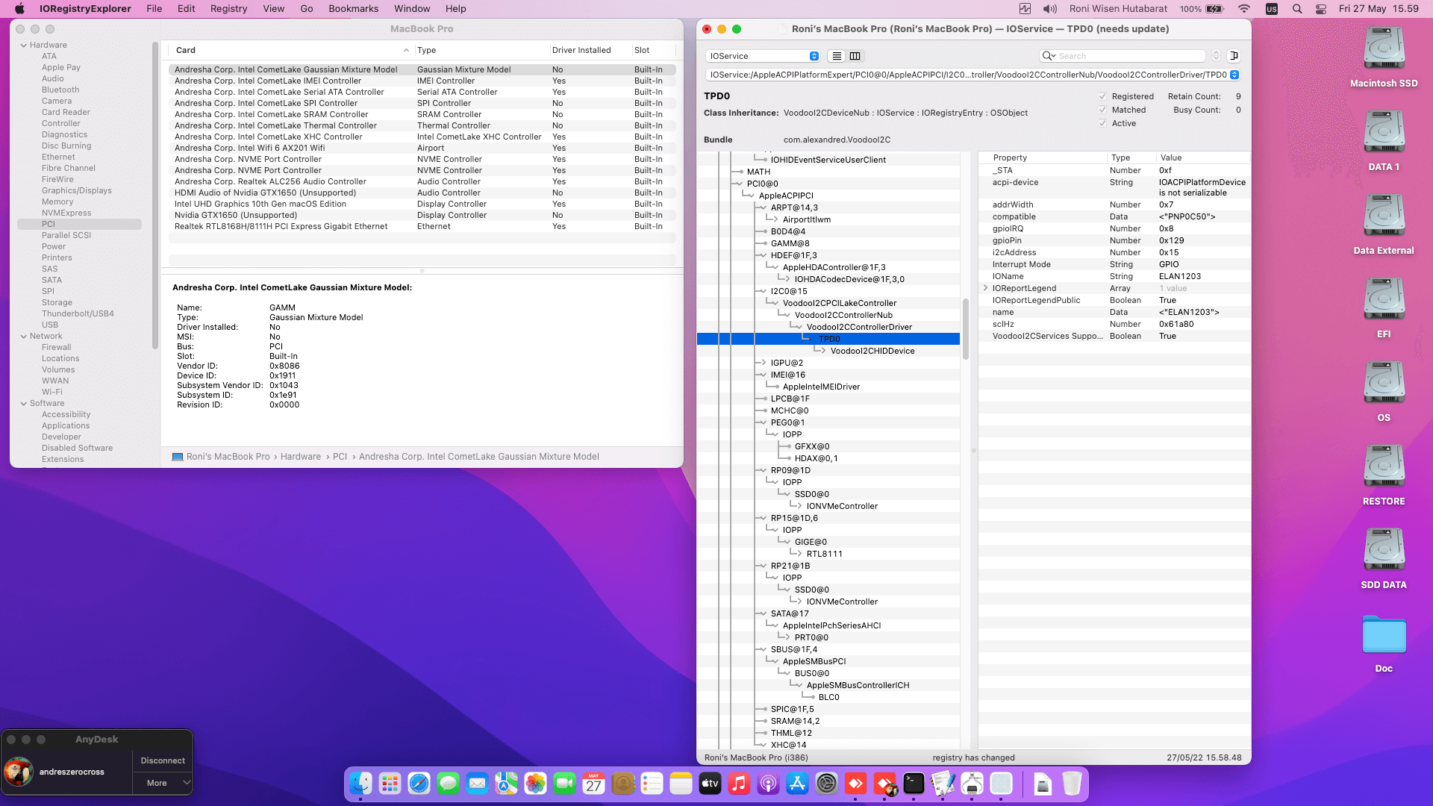
Task: Collapse the PEG0@1 tree node
Action: pyautogui.click(x=762, y=422)
